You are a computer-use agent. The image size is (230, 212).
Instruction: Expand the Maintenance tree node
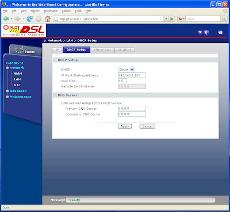pyautogui.click(x=7, y=97)
